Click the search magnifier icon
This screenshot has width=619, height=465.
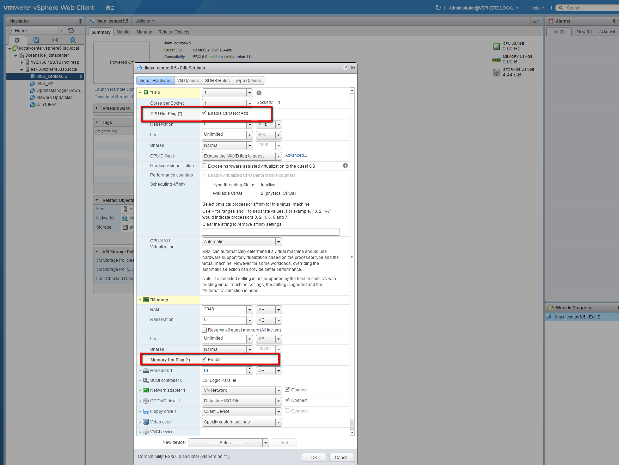pyautogui.click(x=561, y=8)
